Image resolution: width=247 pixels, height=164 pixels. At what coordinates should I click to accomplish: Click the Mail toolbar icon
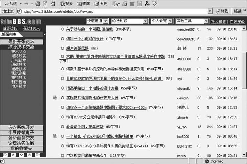[115, 3]
